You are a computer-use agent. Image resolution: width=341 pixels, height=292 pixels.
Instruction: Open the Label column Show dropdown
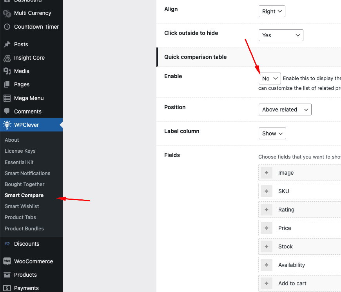[272, 133]
